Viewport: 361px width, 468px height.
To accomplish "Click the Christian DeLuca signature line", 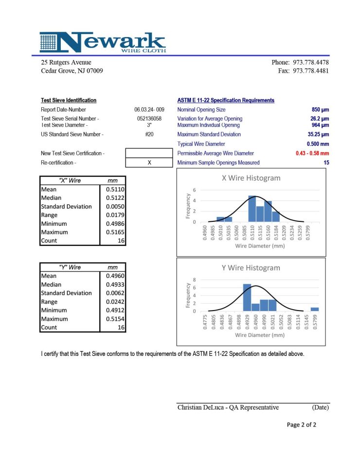I will click(x=228, y=408).
